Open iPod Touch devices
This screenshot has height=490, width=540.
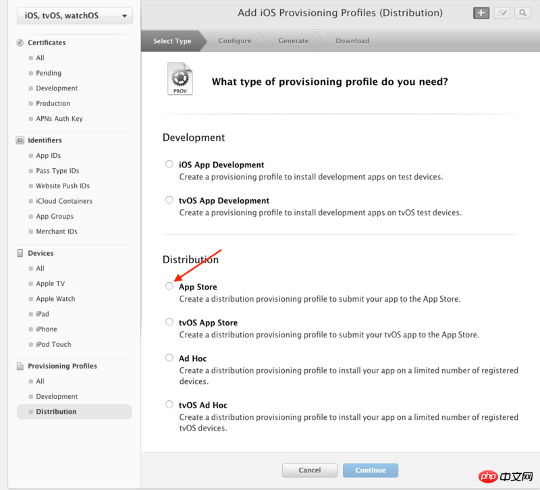point(53,344)
